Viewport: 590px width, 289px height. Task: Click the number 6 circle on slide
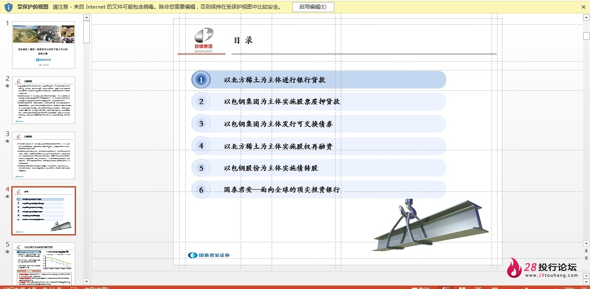click(x=201, y=190)
